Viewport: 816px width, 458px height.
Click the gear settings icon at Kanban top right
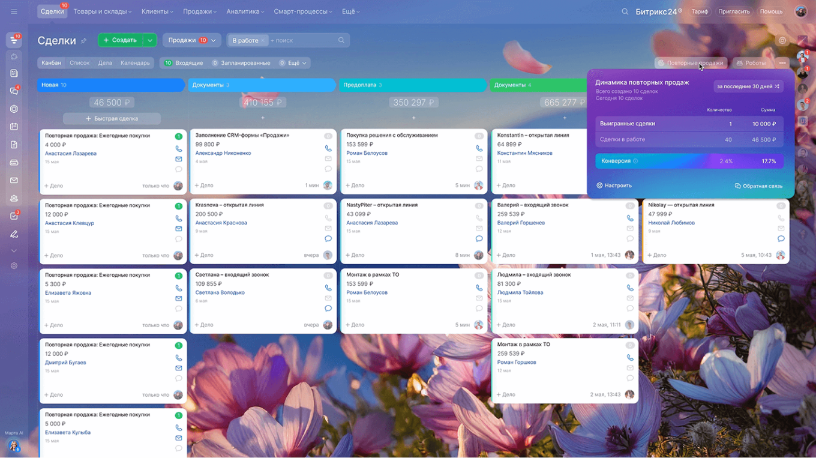point(782,41)
